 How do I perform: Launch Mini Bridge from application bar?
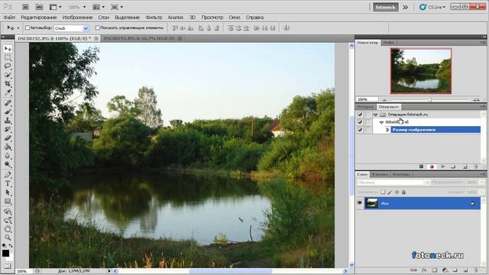click(39, 7)
